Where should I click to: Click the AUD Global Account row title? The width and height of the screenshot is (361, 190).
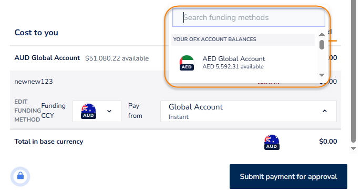[x=47, y=58]
